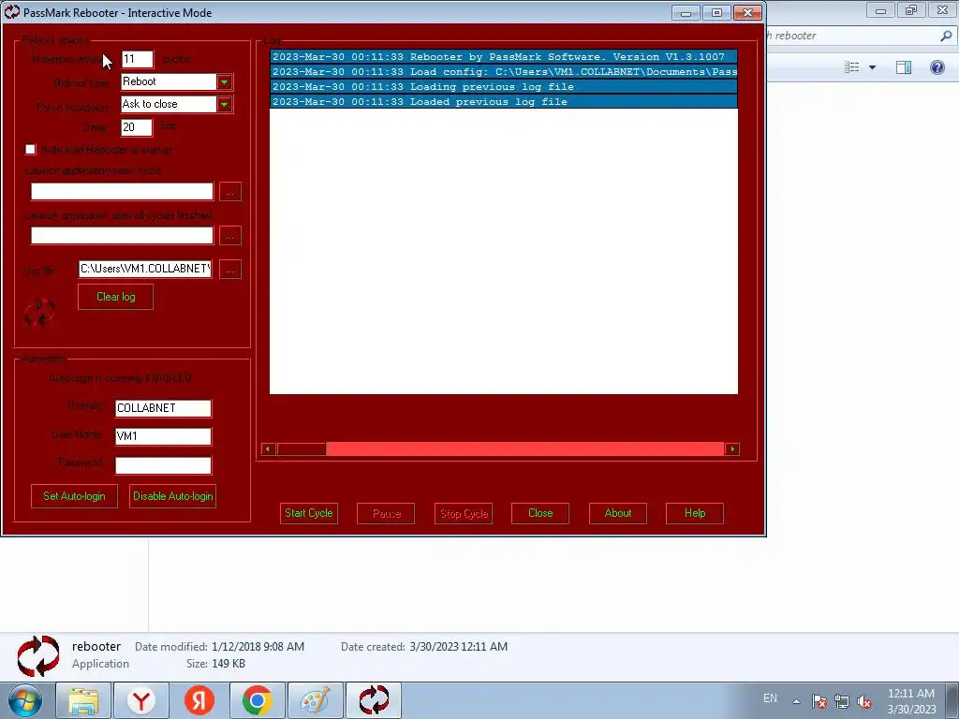Open Explorer help question mark icon
This screenshot has width=959, height=719.
click(937, 67)
